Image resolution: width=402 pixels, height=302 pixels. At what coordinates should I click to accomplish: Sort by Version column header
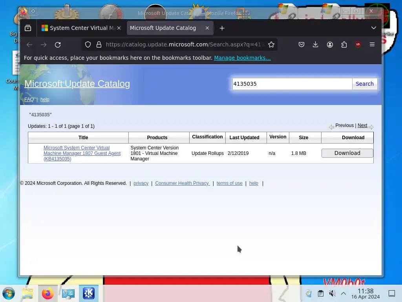pos(278,137)
